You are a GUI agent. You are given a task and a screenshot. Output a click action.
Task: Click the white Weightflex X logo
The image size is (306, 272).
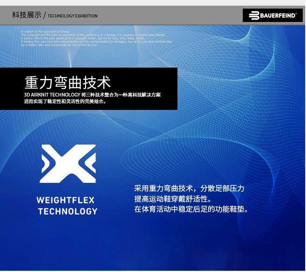(x=68, y=163)
